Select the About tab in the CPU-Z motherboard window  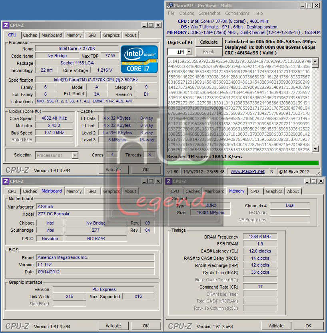(130, 191)
